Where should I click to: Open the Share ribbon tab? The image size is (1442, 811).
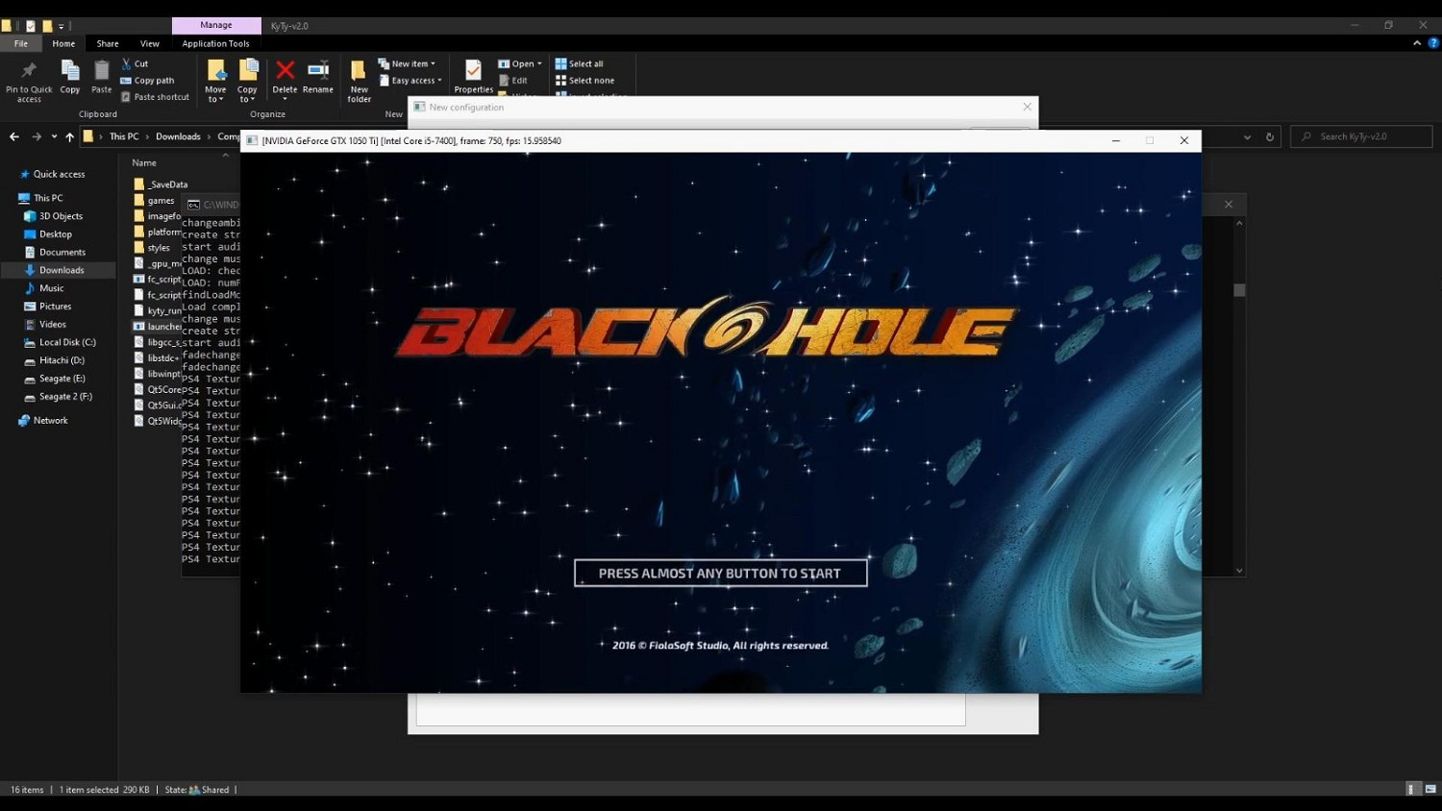108,43
